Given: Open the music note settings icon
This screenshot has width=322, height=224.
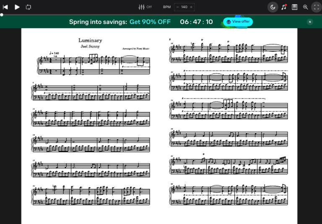Looking at the screenshot, I should [284, 7].
